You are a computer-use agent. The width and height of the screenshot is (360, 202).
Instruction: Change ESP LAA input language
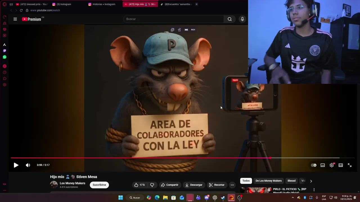(324, 198)
